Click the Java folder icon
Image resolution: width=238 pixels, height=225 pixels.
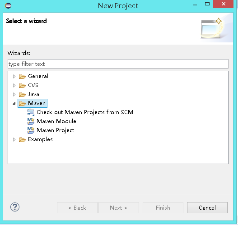[22, 95]
